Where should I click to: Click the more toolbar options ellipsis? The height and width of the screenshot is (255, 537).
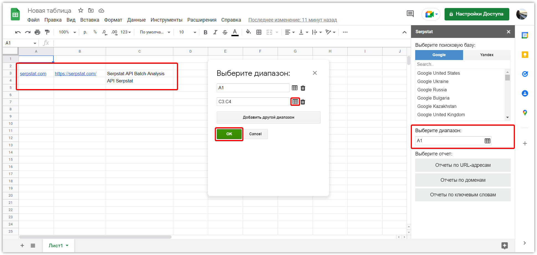click(x=345, y=32)
